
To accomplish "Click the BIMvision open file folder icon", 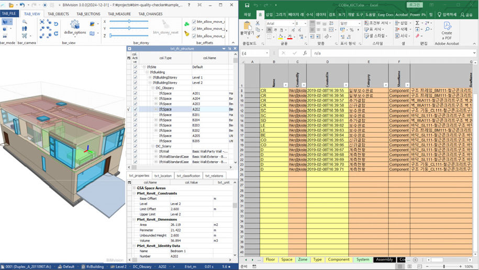I will coord(12,5).
